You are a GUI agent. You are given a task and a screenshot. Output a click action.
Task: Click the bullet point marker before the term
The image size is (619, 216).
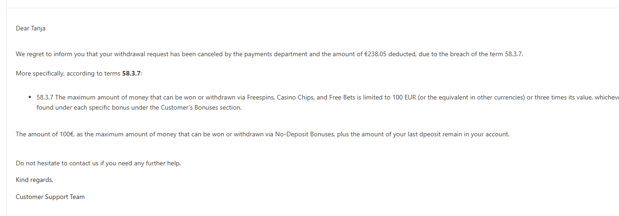coord(30,98)
